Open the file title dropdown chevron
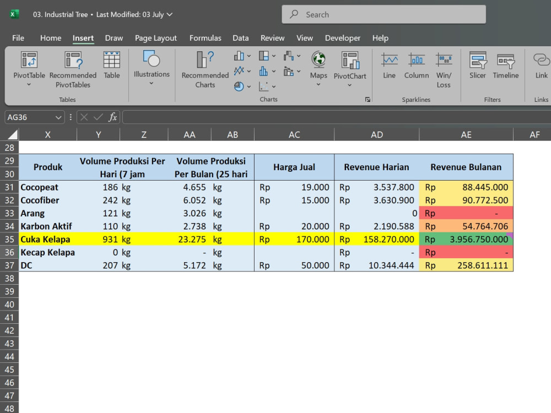The height and width of the screenshot is (413, 551). pyautogui.click(x=170, y=14)
